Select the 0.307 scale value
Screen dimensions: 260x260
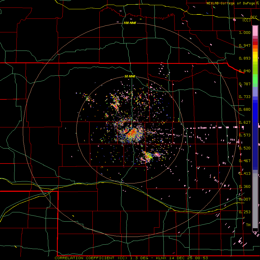click(x=245, y=199)
